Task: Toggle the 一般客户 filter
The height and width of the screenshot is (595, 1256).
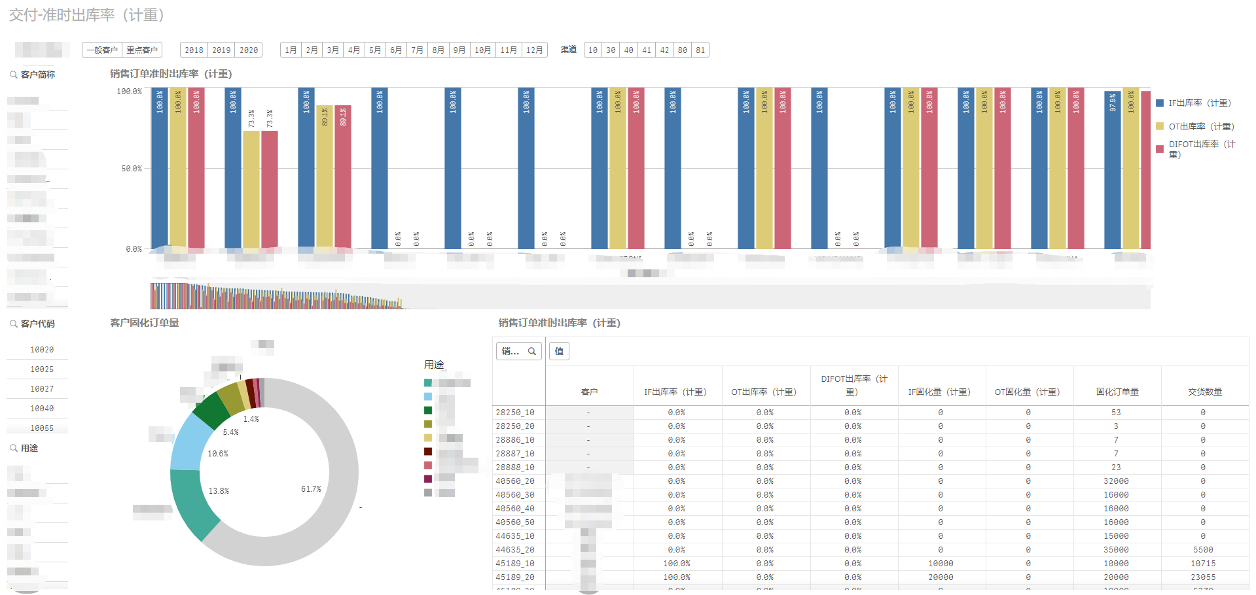Action: click(x=102, y=50)
